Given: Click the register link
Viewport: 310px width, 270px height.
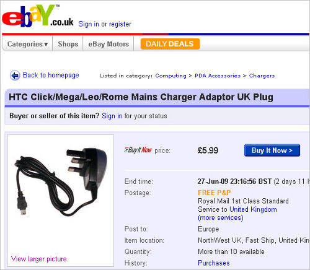Looking at the screenshot, I should tap(120, 24).
